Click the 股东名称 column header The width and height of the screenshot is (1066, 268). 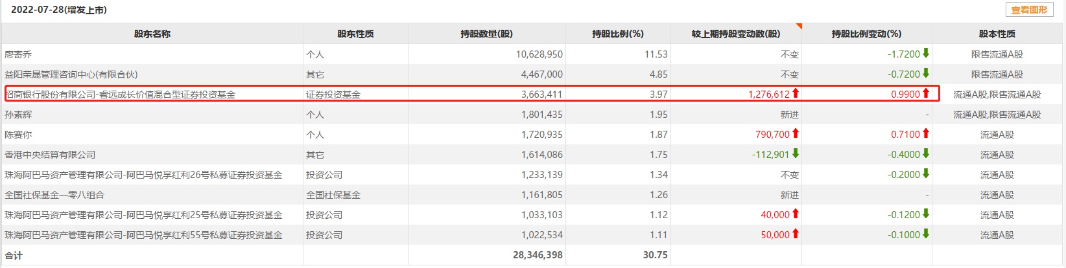click(x=152, y=34)
